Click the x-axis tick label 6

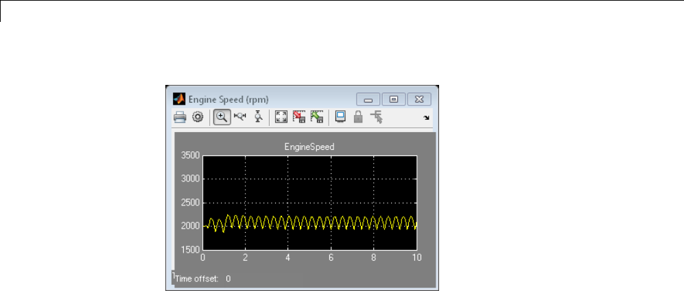(x=331, y=257)
